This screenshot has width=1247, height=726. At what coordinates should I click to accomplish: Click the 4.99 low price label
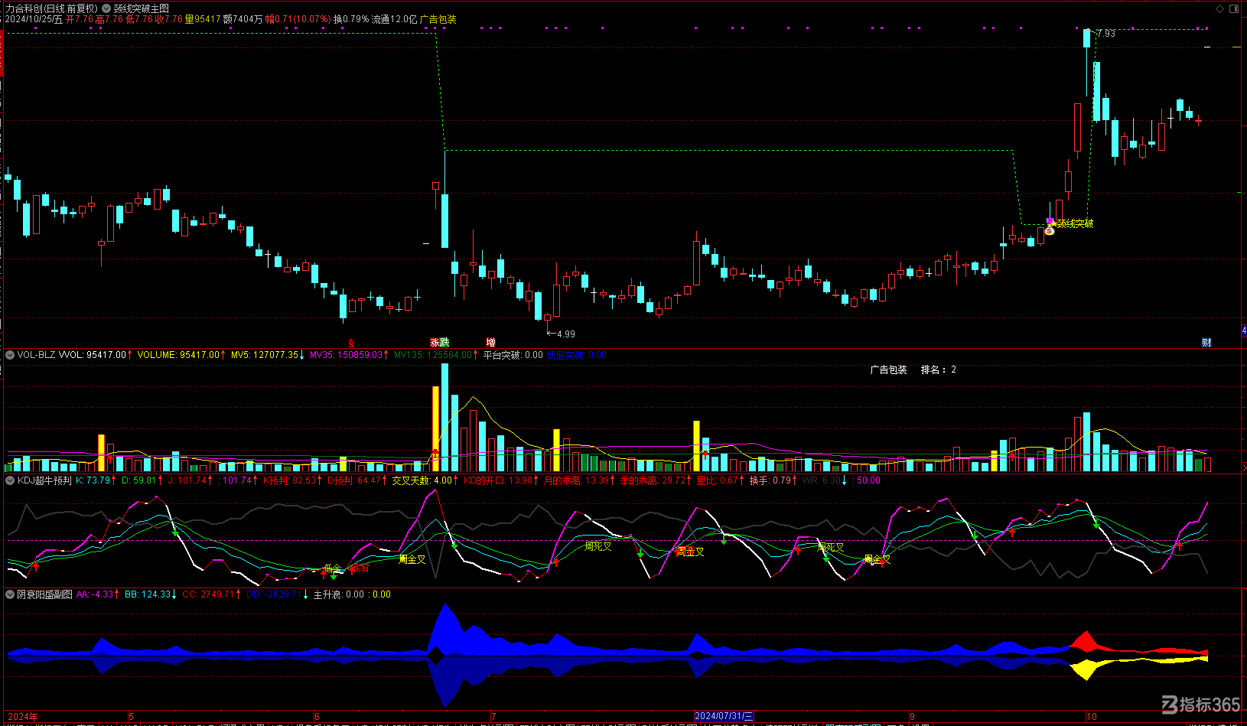point(565,334)
